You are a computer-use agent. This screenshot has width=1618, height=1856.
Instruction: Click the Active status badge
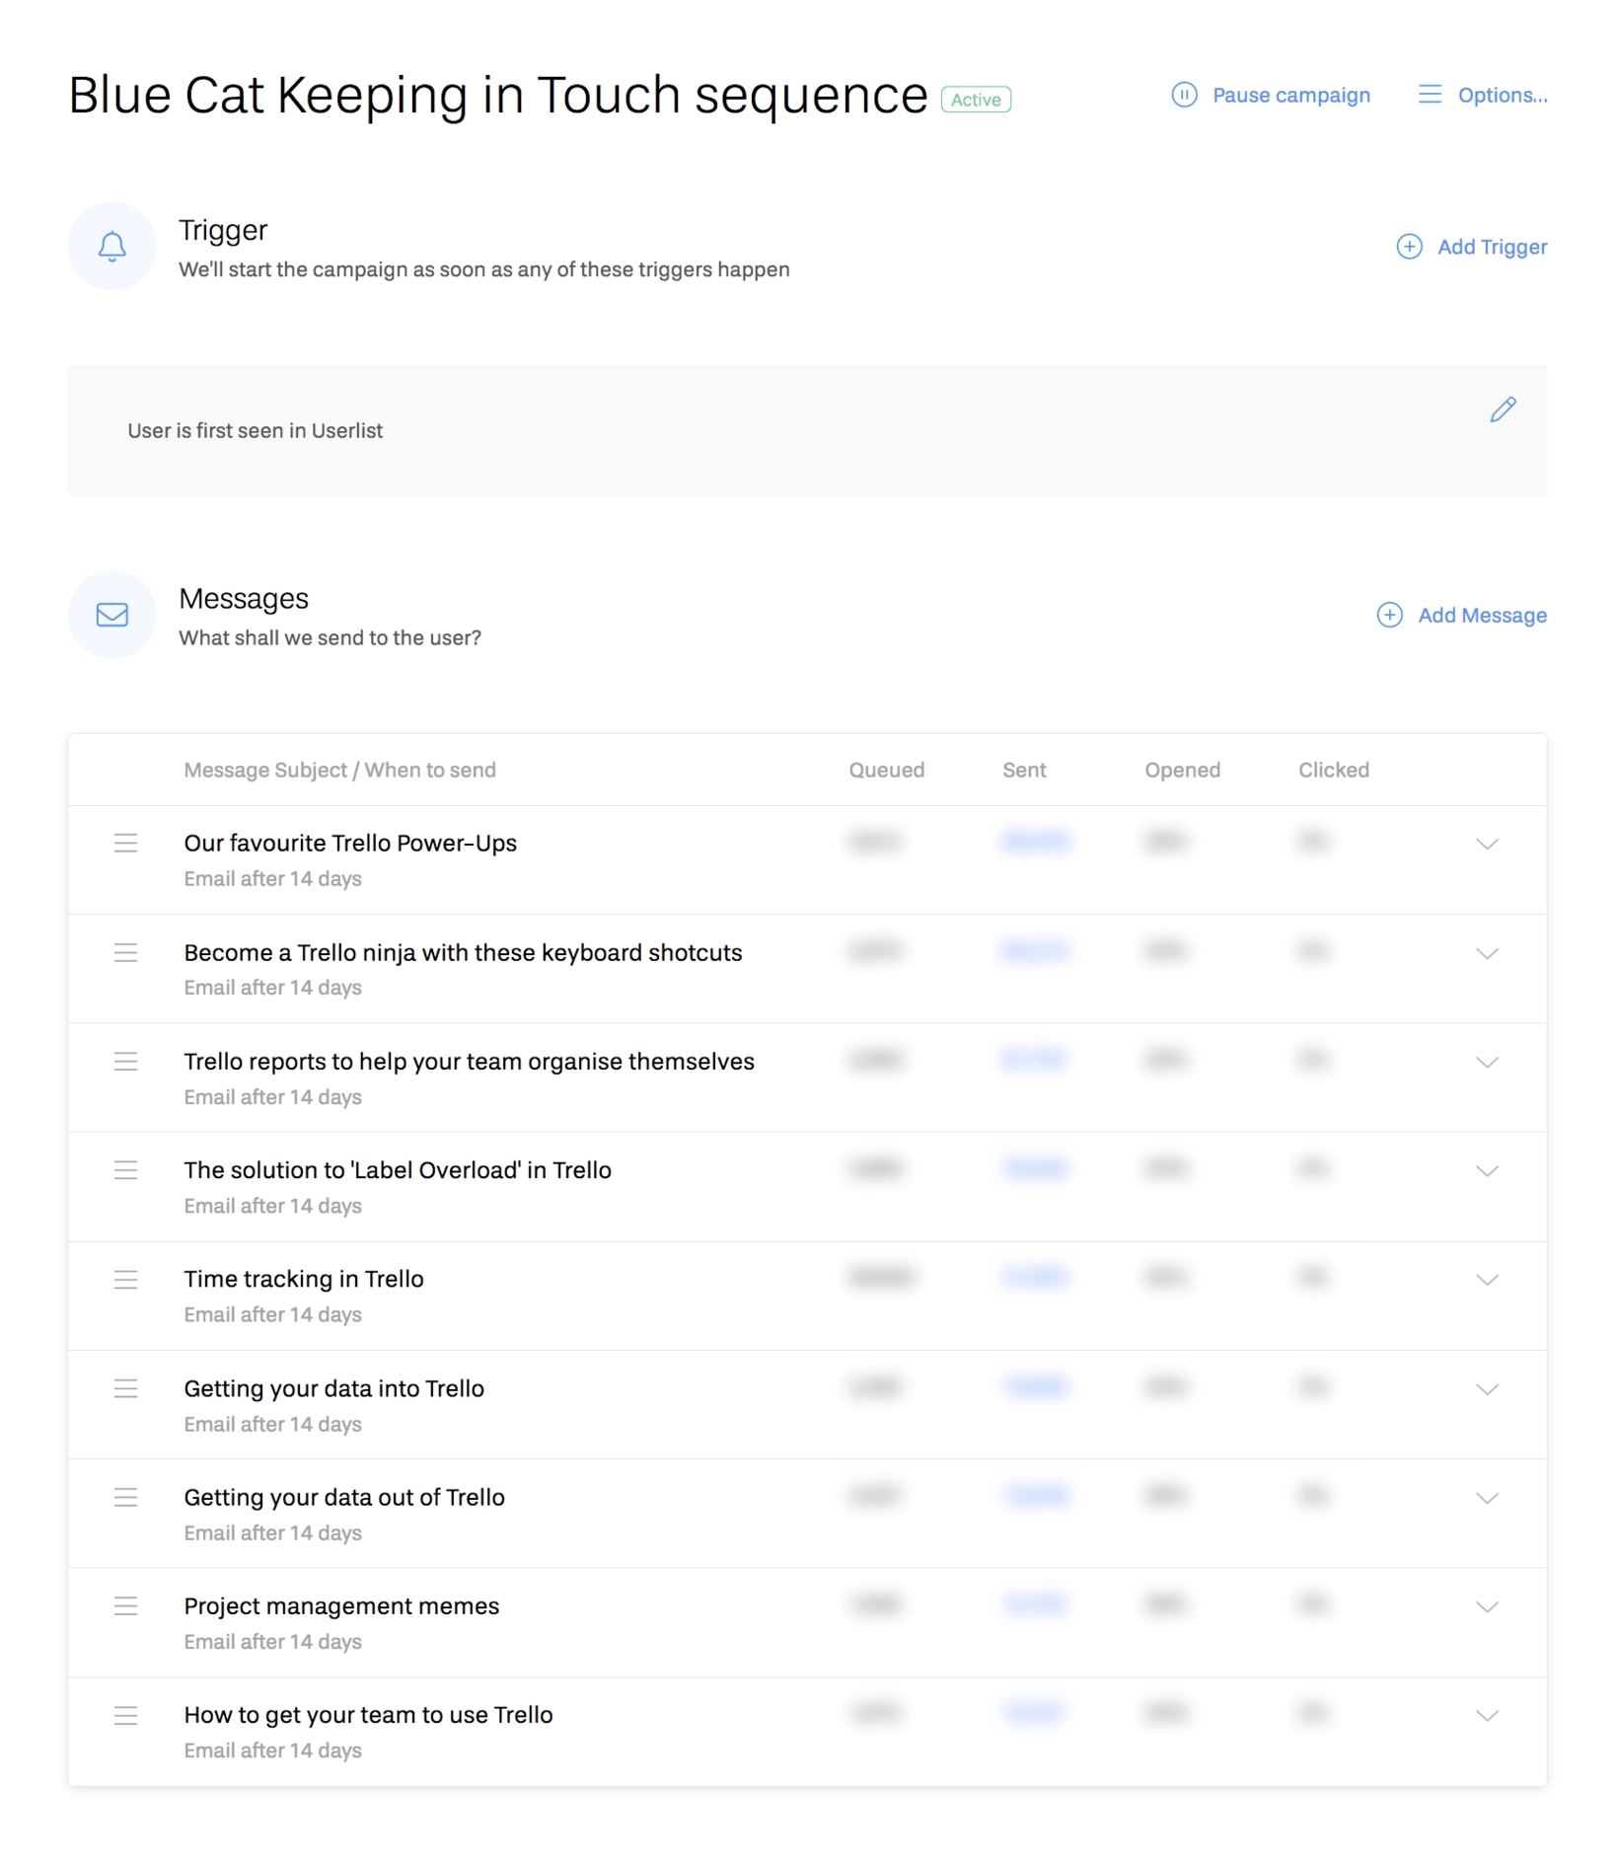pos(975,100)
